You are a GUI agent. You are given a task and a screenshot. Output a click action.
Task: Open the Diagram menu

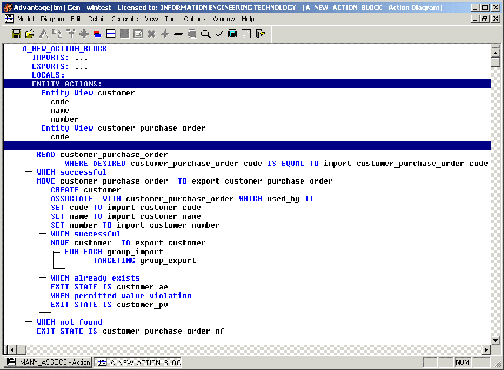tap(52, 19)
